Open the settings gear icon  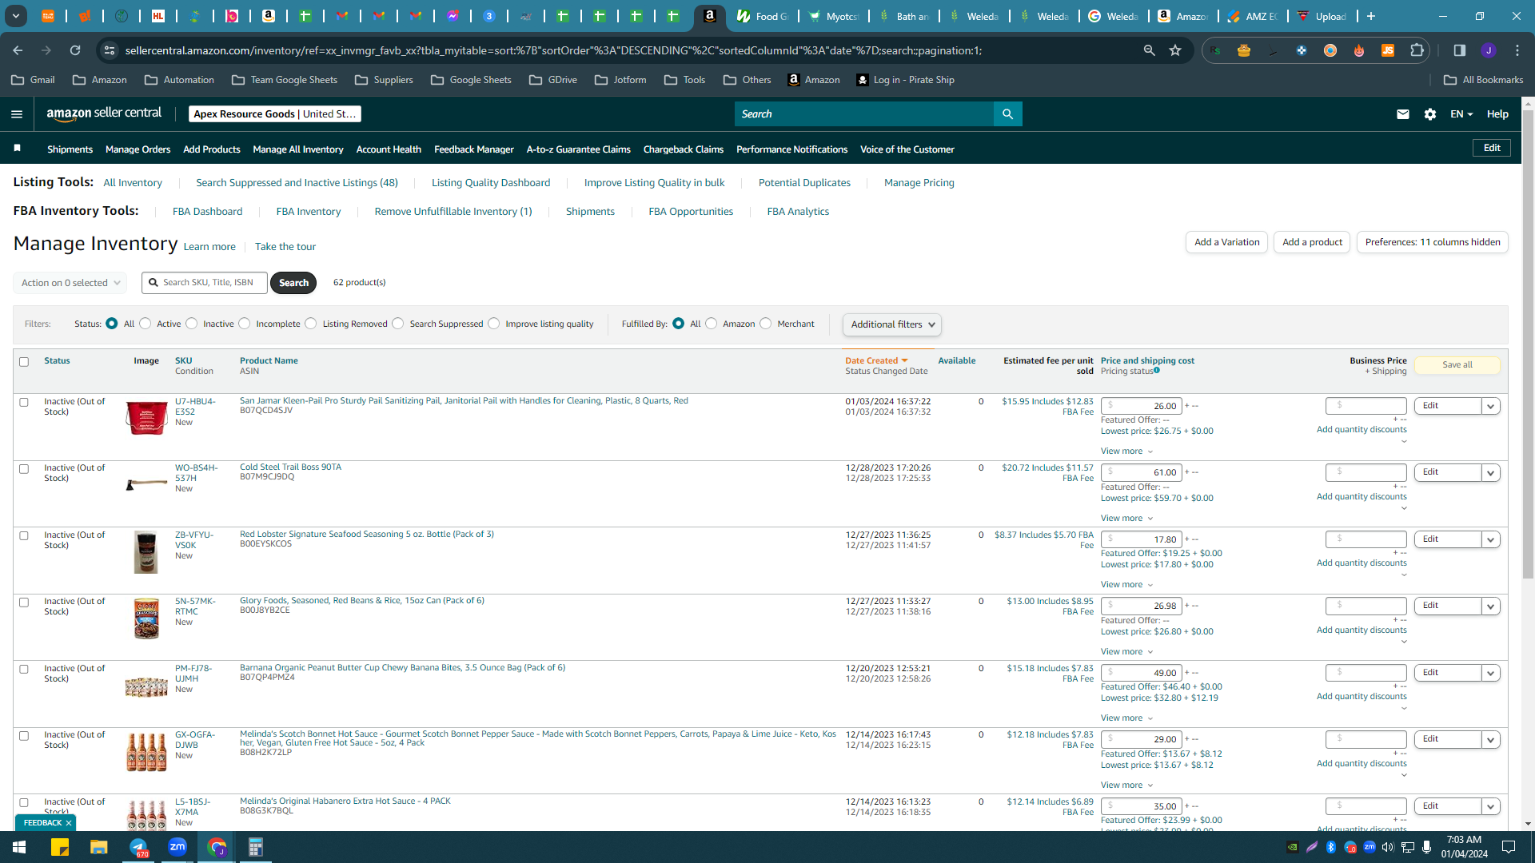pos(1430,114)
